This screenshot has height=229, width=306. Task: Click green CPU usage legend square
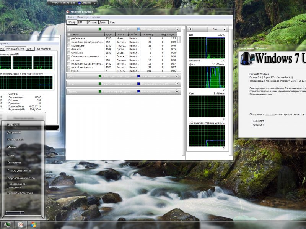coord(100,29)
